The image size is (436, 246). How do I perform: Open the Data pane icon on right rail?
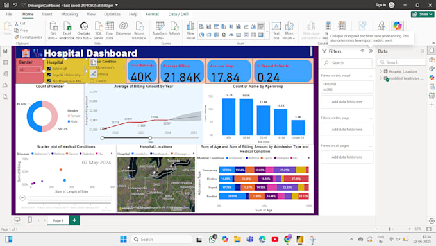[432, 51]
